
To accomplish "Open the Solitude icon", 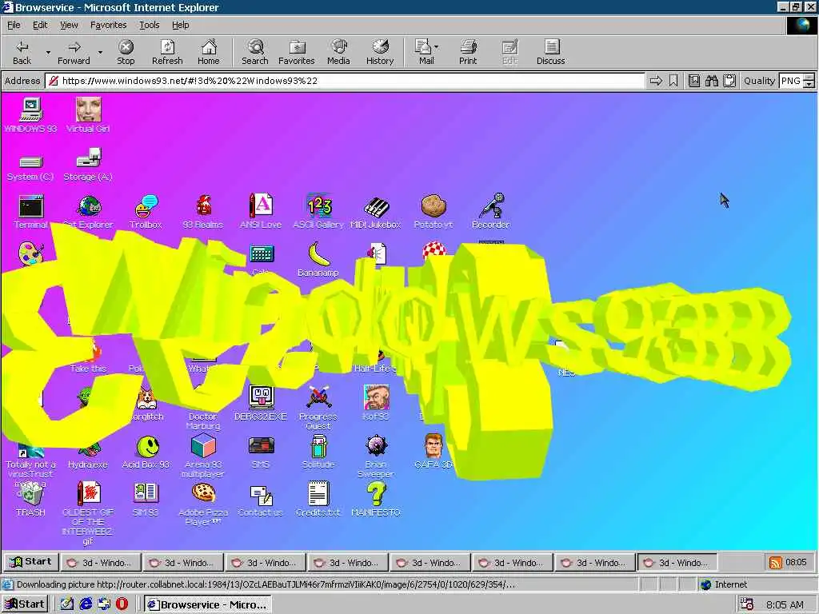I will [x=318, y=453].
